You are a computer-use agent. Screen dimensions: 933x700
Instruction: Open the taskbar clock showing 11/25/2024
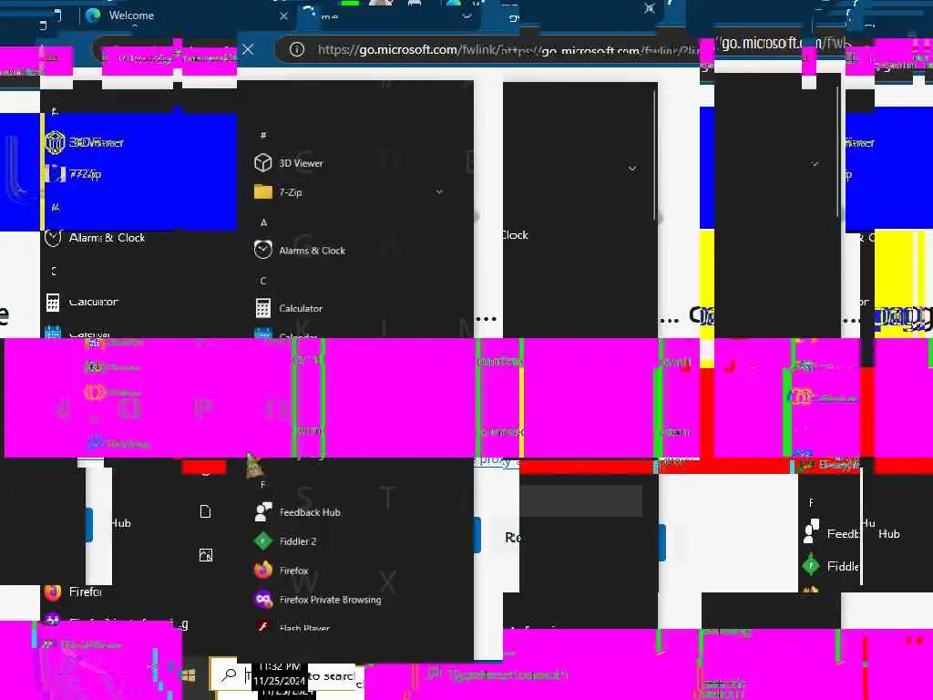click(x=279, y=674)
